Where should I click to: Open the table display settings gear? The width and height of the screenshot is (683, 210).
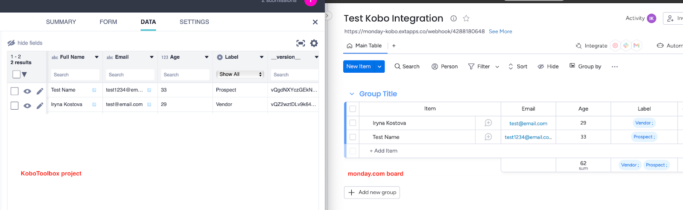314,43
